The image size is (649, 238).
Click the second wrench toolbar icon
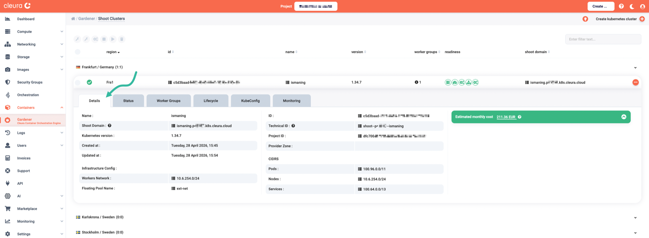click(x=86, y=39)
